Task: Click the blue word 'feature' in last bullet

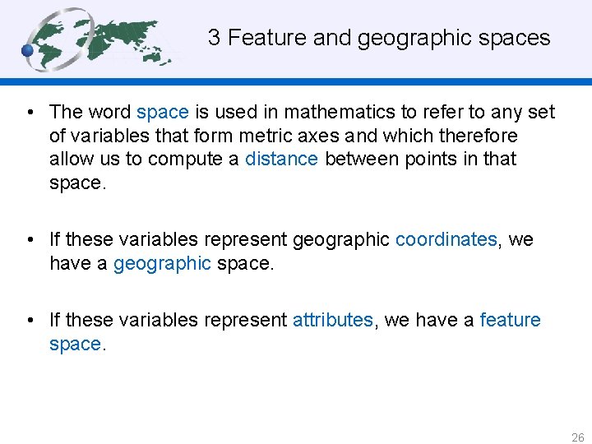Action: click(x=510, y=320)
